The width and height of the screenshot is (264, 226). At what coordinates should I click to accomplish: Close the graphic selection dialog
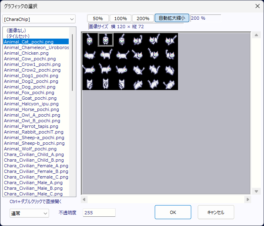(x=257, y=6)
